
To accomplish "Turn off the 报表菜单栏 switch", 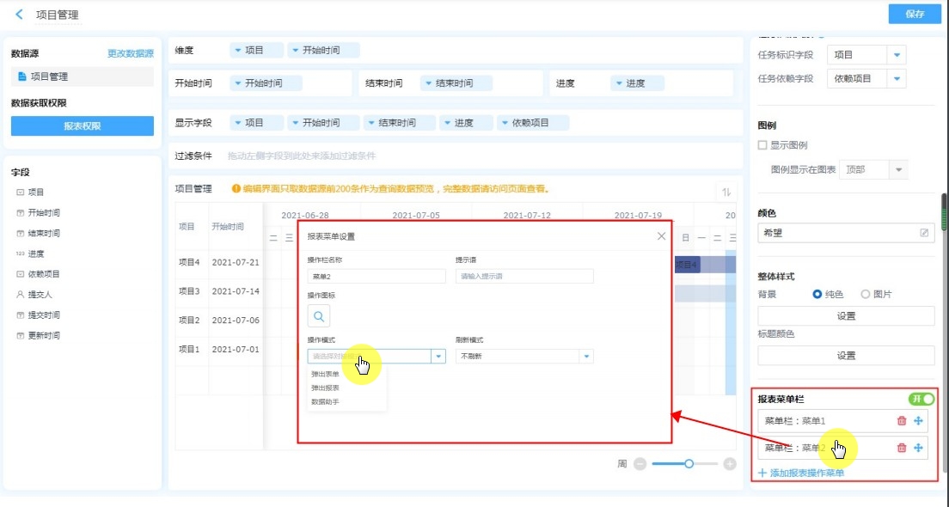I will tap(921, 399).
